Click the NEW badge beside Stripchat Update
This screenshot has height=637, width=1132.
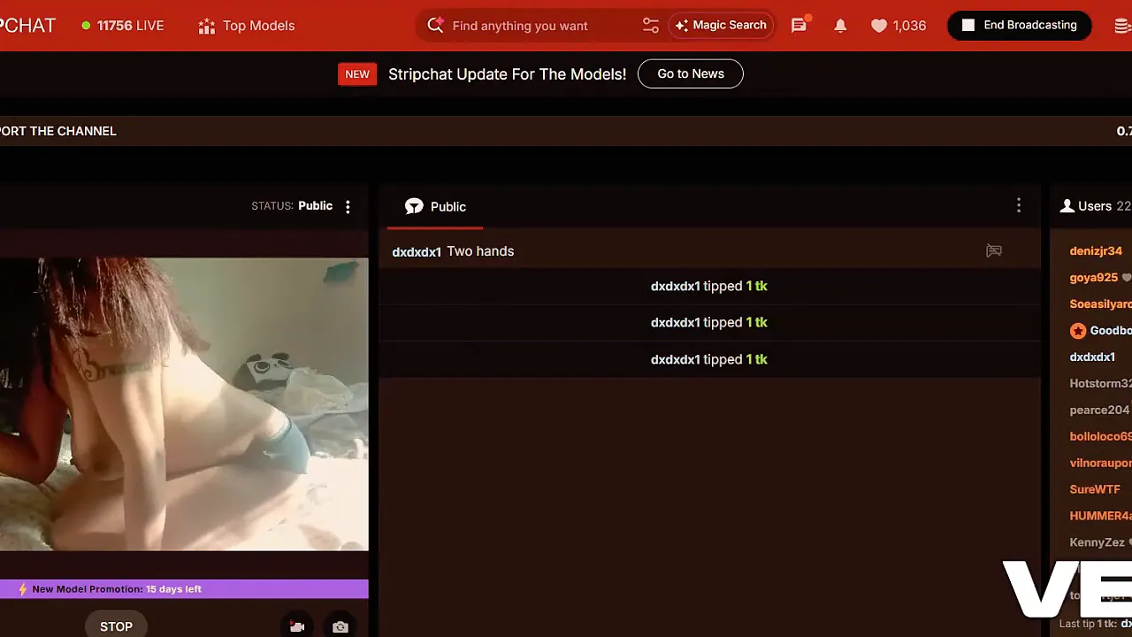coord(357,74)
